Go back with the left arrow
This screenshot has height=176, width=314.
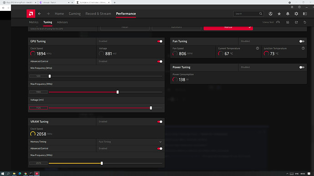click(40, 14)
